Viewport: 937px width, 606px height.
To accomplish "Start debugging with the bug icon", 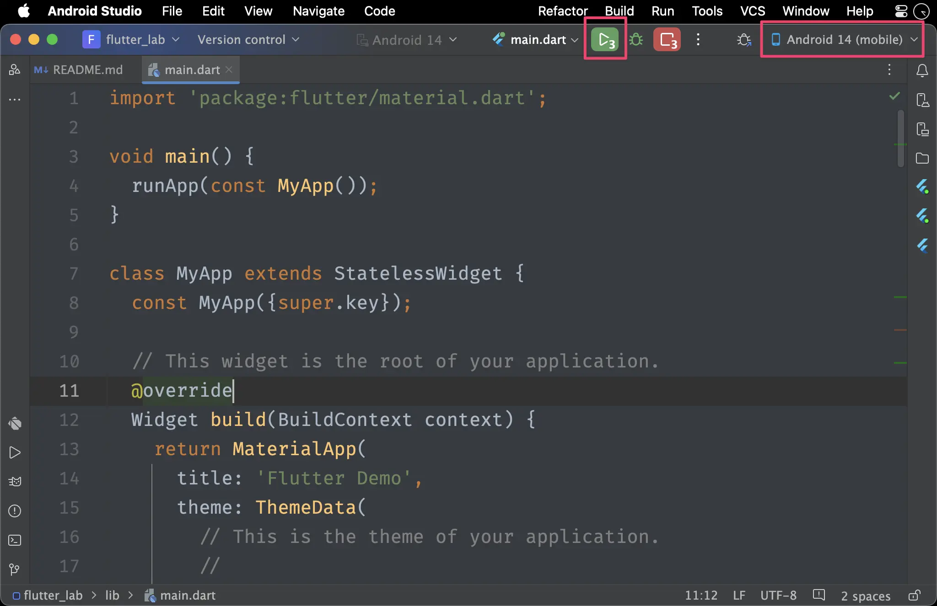I will [x=636, y=40].
